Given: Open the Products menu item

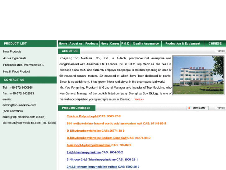Looking at the screenshot, I should tap(92, 44).
